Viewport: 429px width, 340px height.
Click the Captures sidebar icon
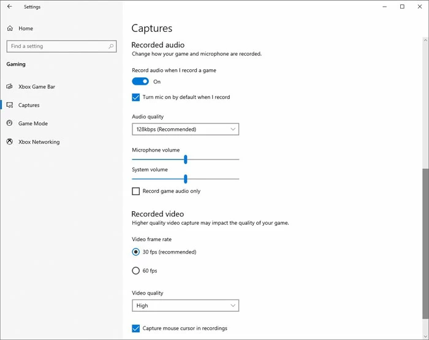(x=10, y=105)
